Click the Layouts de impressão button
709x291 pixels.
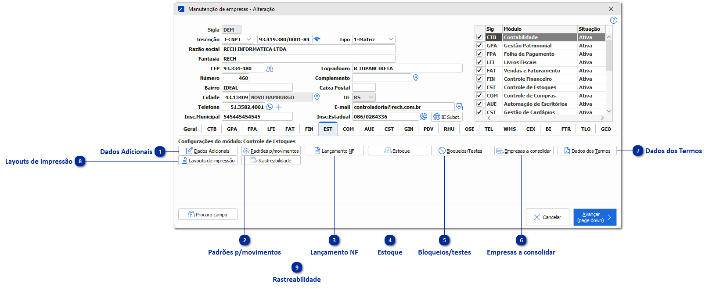[x=208, y=160]
